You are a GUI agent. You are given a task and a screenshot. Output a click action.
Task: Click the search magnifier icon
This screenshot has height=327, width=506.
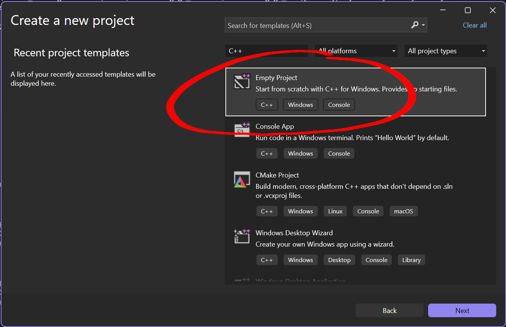414,25
